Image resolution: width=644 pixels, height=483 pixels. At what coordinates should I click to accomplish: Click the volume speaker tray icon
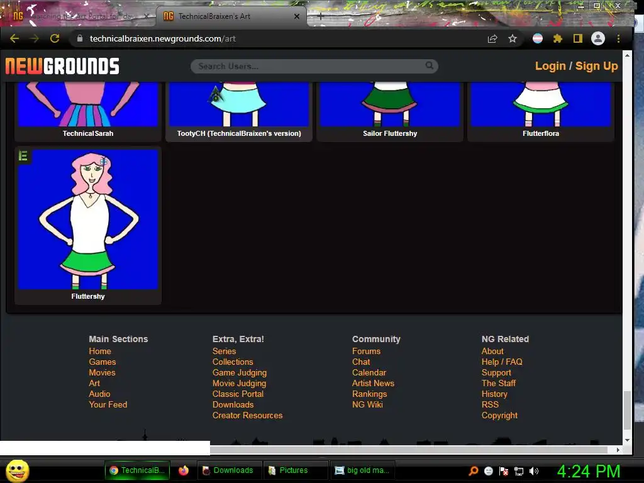533,471
